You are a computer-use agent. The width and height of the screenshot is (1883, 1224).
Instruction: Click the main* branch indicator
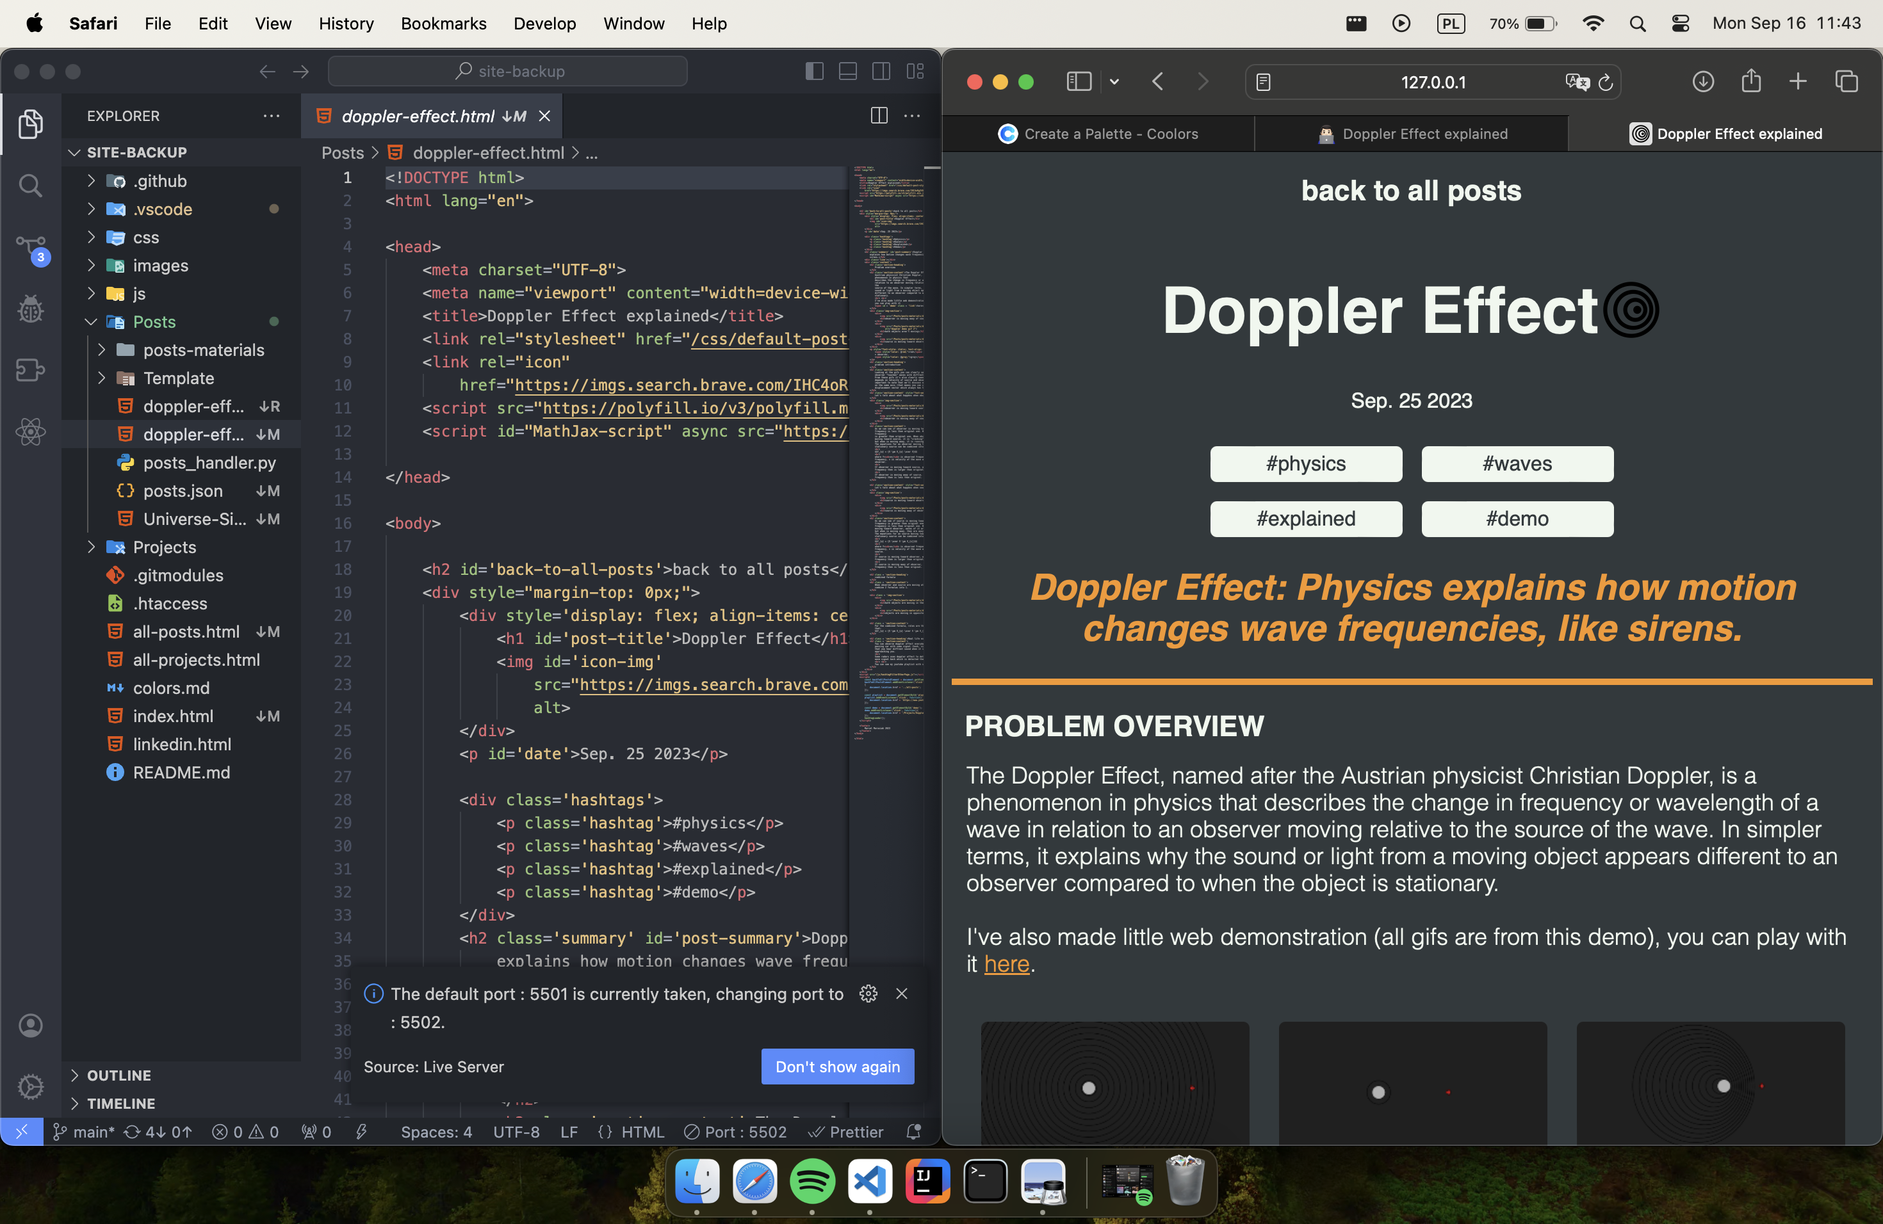coord(84,1131)
